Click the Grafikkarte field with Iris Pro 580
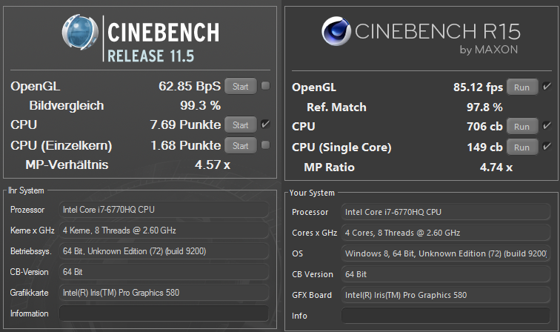This screenshot has height=332, width=560. [x=164, y=293]
